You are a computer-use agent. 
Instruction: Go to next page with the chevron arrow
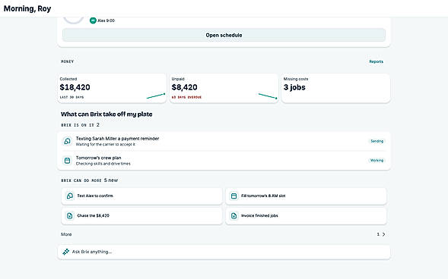click(x=383, y=234)
